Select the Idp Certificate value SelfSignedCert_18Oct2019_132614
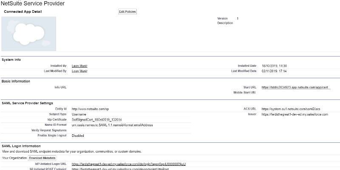The height and width of the screenshot is (170, 340). [97, 120]
